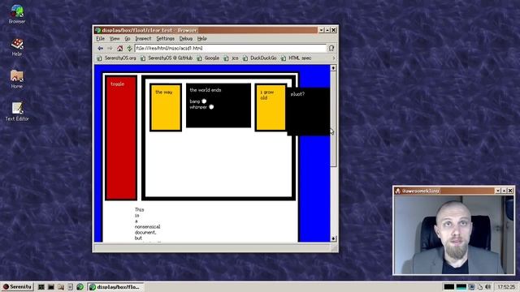
Task: Click the word 'nonsensical' in page text
Action: pos(148,227)
